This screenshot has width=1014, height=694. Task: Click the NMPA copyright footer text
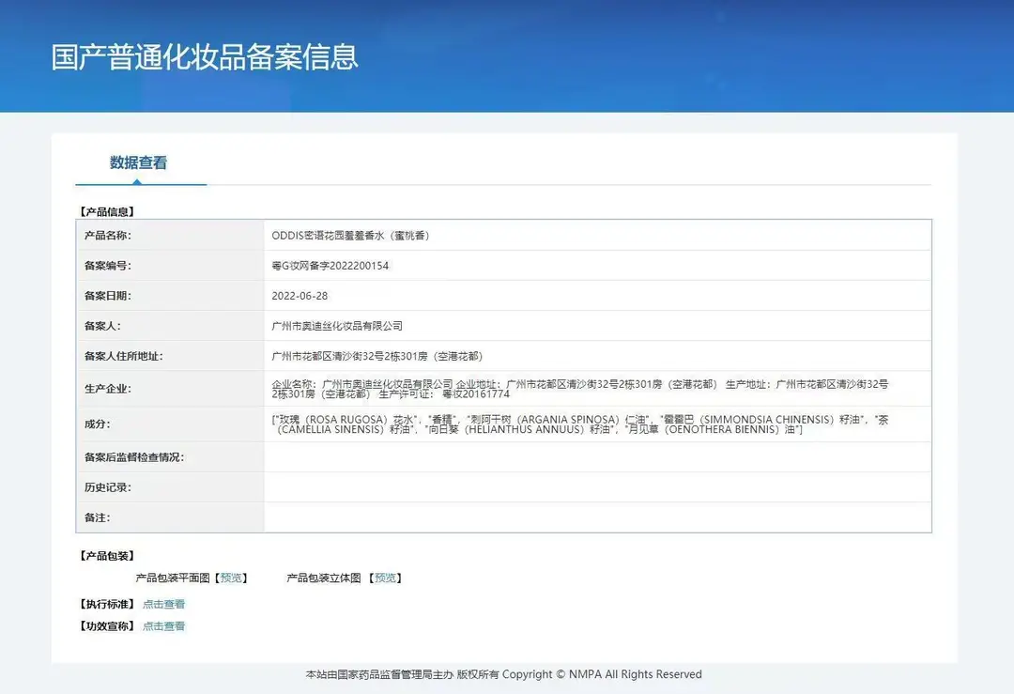tap(504, 674)
